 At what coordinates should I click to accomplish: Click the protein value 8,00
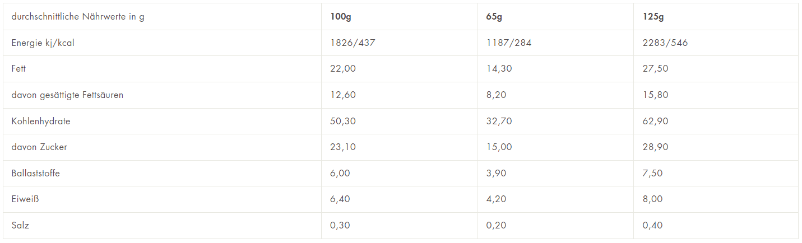[653, 199]
